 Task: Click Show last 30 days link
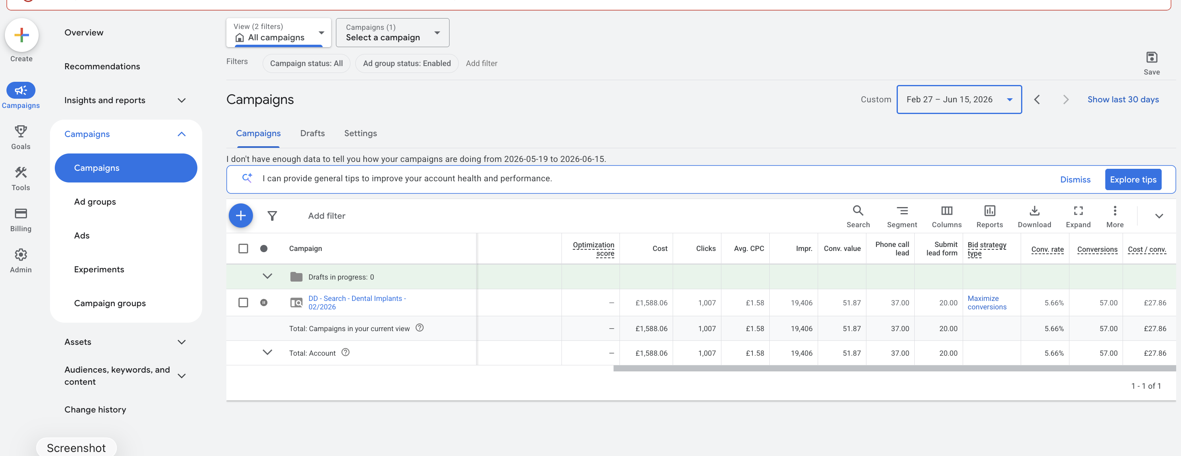[1123, 99]
